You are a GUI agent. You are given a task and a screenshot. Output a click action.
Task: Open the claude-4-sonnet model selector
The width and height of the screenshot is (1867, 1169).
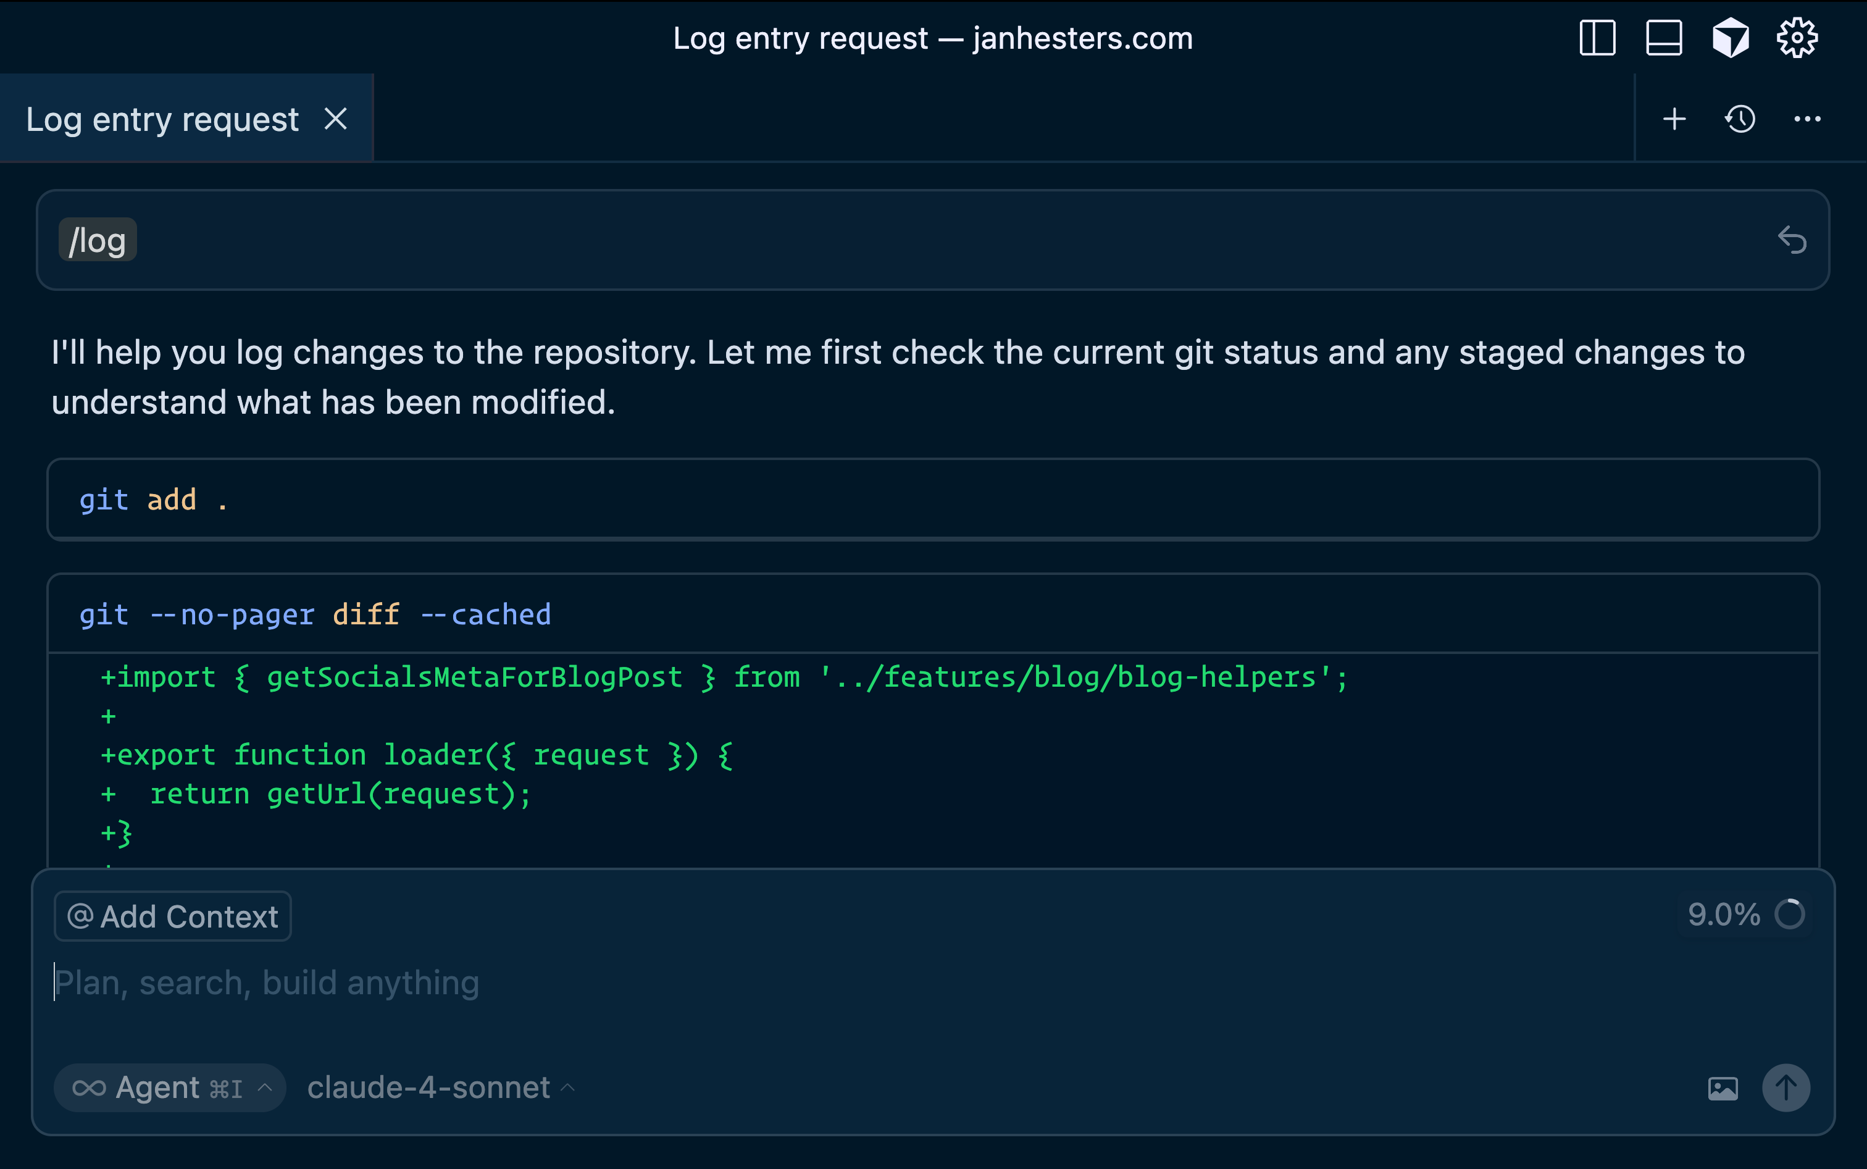pos(440,1088)
